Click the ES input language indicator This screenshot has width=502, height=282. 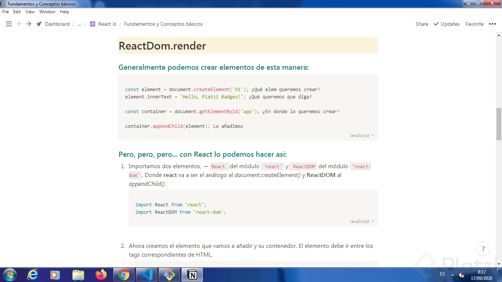click(x=442, y=274)
